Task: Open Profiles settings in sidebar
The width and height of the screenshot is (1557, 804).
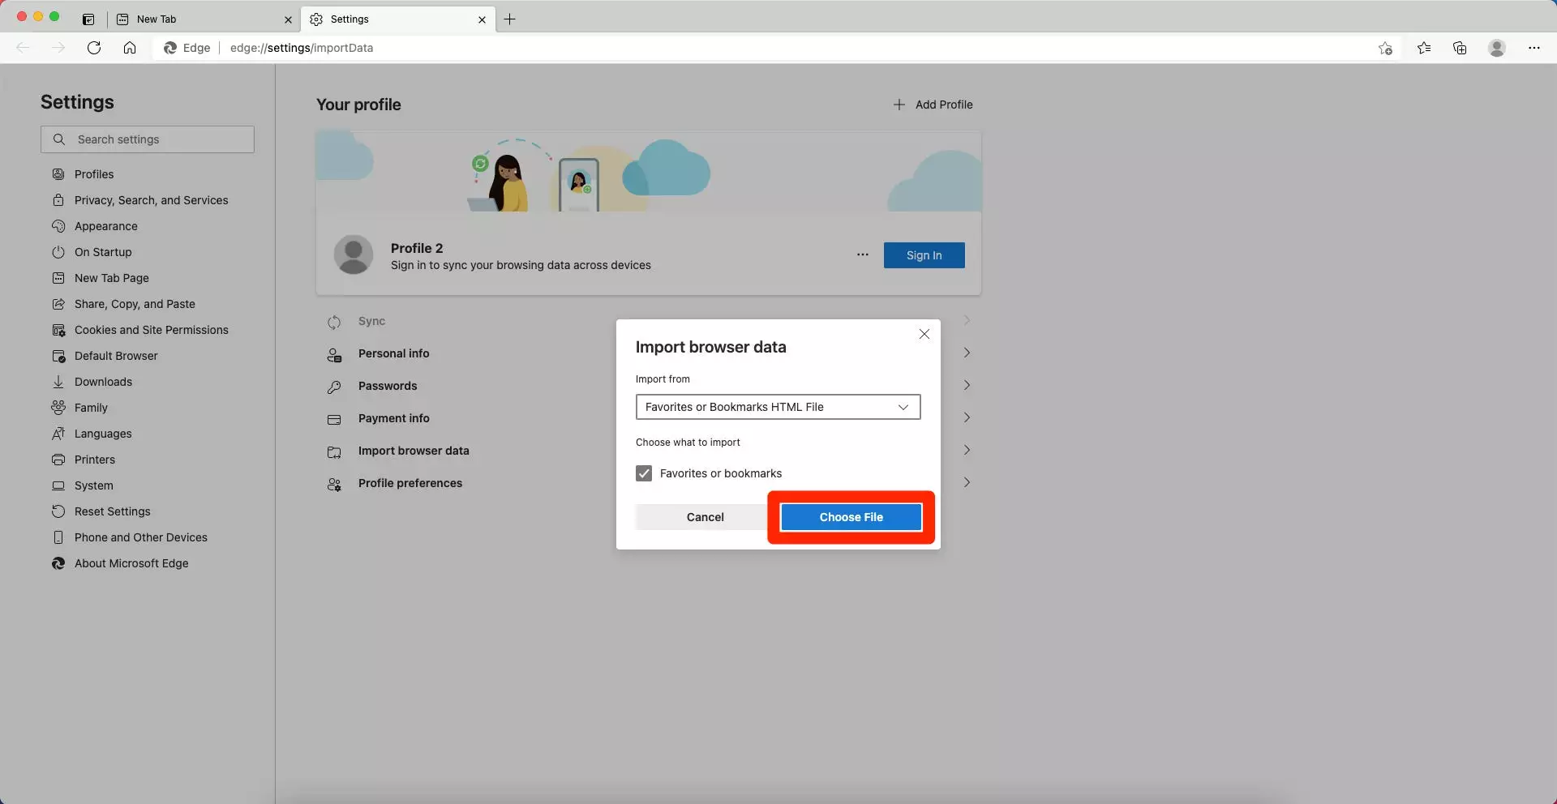Action: click(x=94, y=174)
